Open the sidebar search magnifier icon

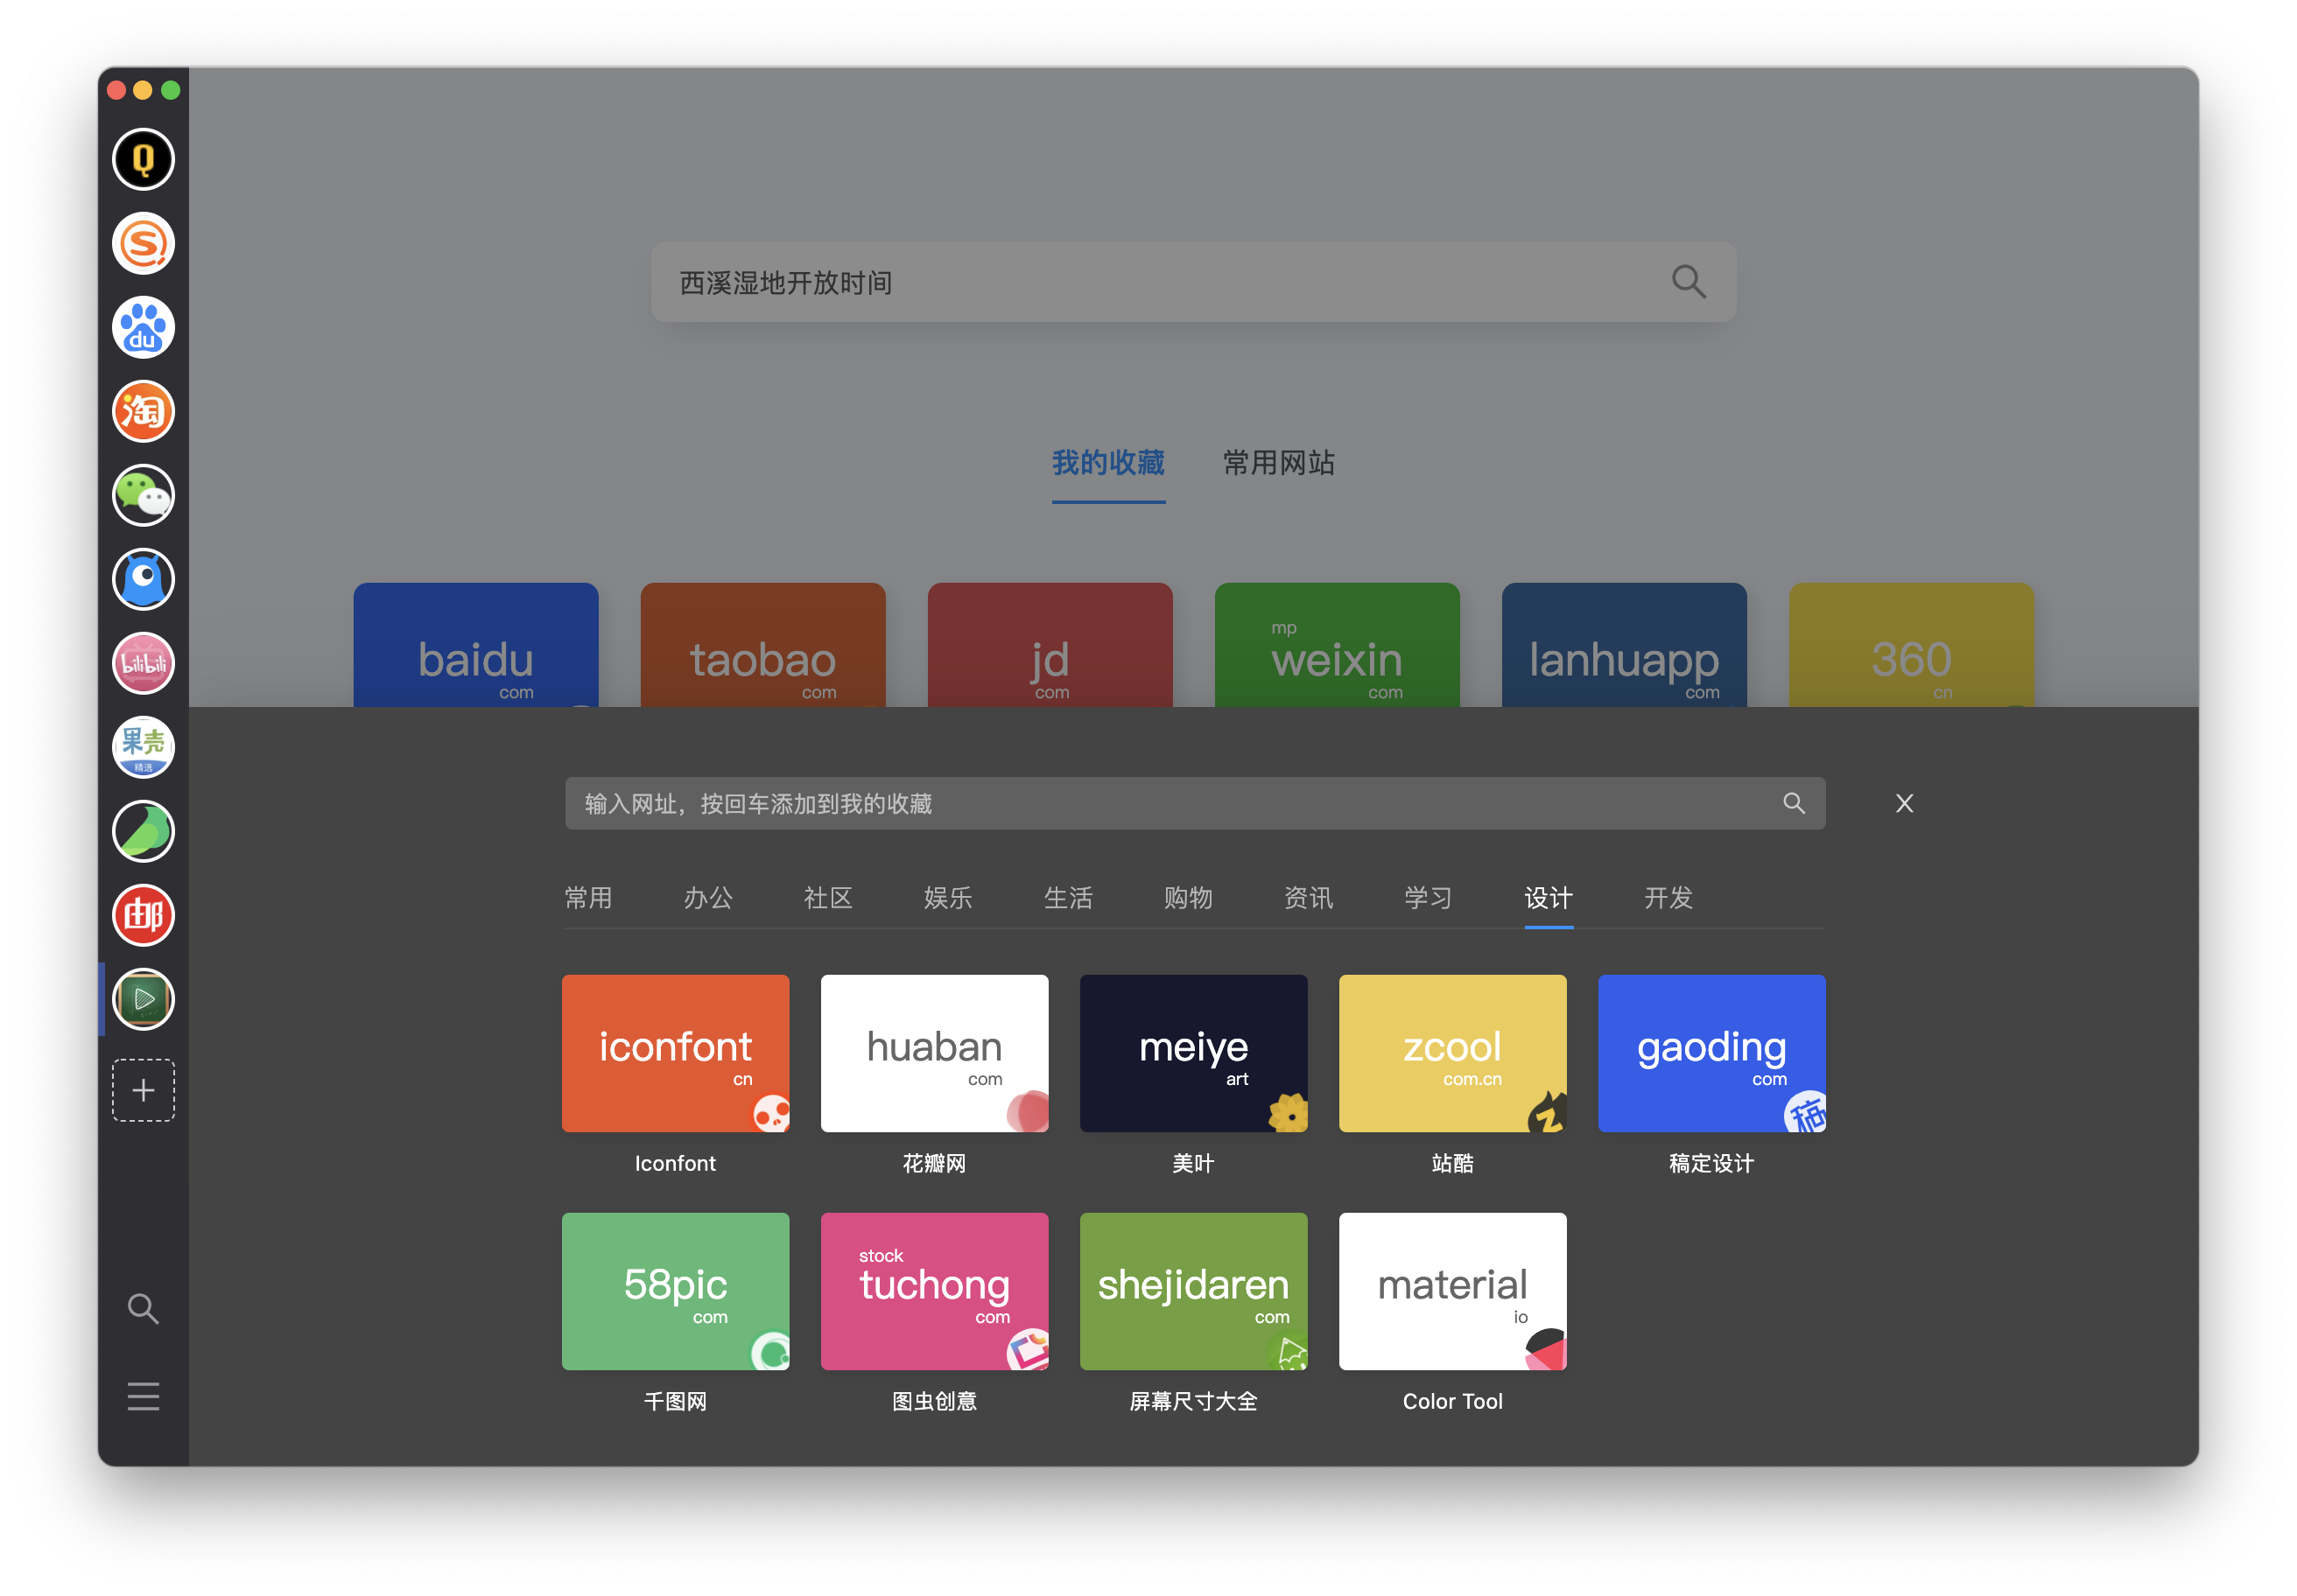(143, 1308)
